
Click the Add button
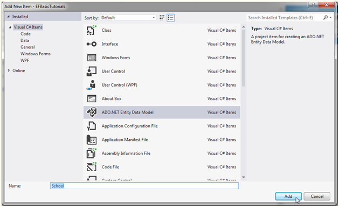pyautogui.click(x=288, y=196)
